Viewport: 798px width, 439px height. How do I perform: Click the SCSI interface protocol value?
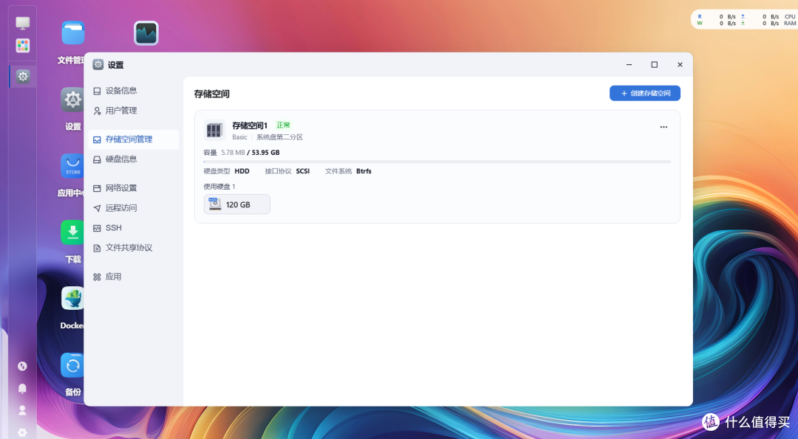(x=303, y=171)
